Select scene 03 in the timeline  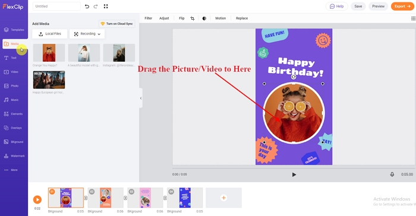tap(145, 198)
